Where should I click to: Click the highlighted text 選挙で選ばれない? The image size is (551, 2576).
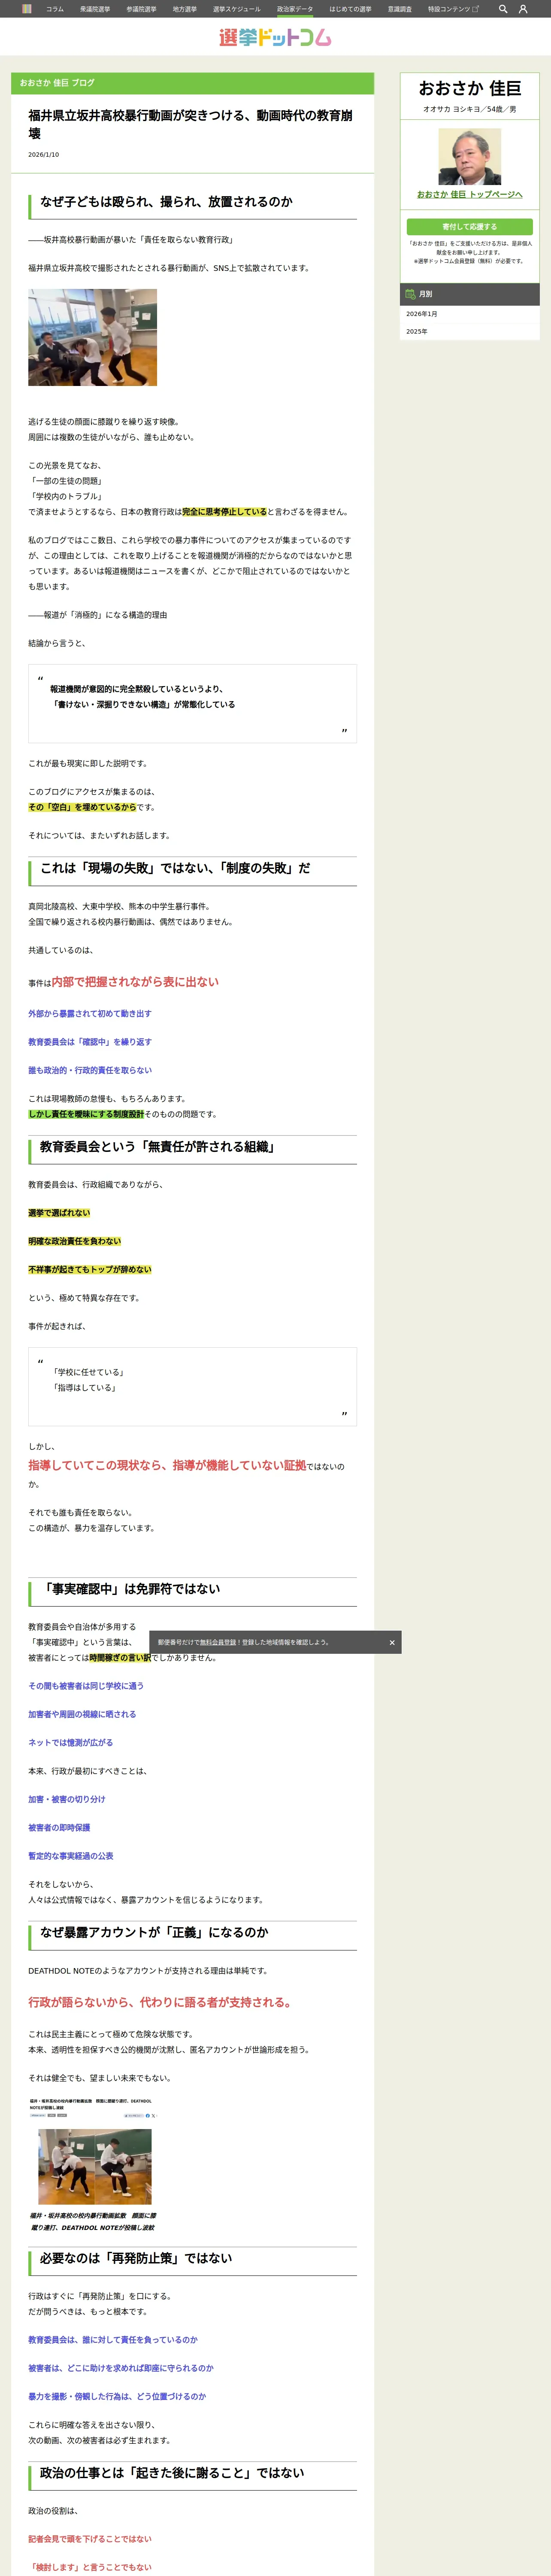coord(59,1213)
